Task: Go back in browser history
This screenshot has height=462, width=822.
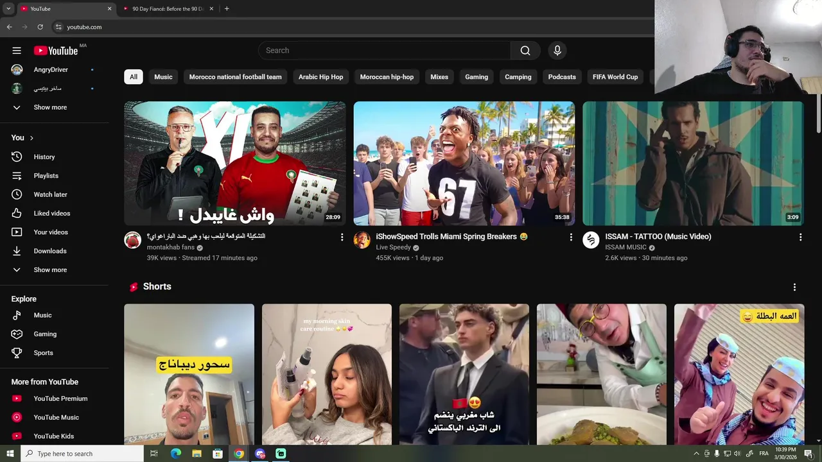Action: [9, 27]
